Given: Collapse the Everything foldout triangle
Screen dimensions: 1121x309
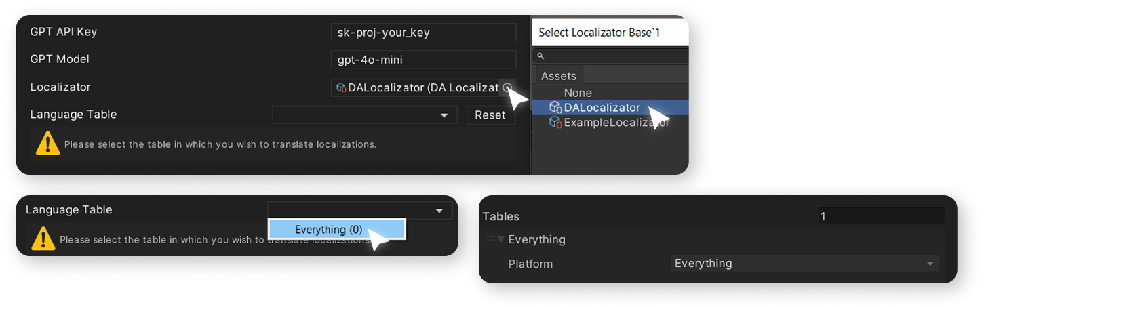Looking at the screenshot, I should pyautogui.click(x=500, y=239).
